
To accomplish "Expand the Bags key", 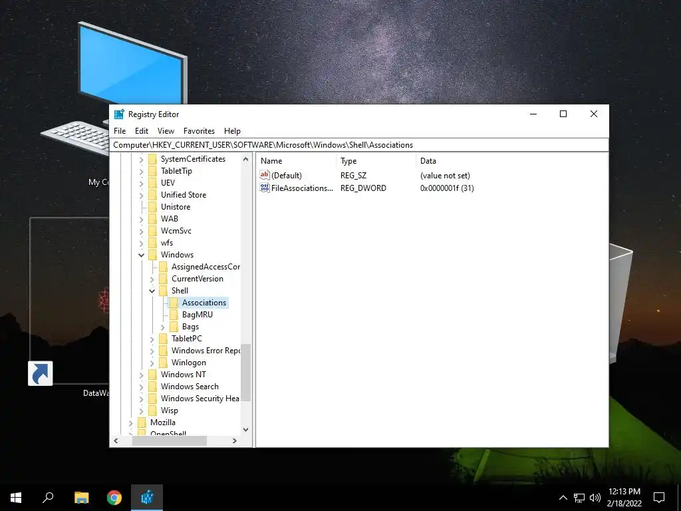I will click(x=162, y=327).
